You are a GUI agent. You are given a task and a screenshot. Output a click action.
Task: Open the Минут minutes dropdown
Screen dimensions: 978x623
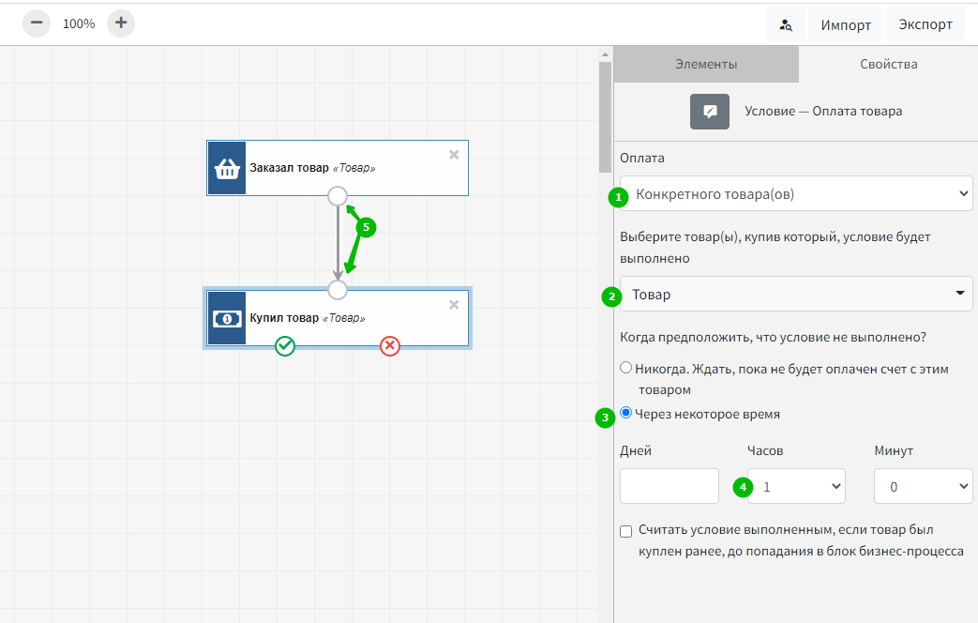click(x=923, y=487)
